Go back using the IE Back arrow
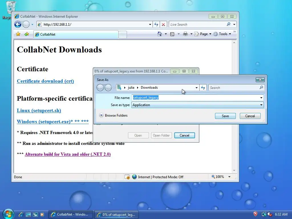Image resolution: width=292 pixels, height=219 pixels. point(18,25)
